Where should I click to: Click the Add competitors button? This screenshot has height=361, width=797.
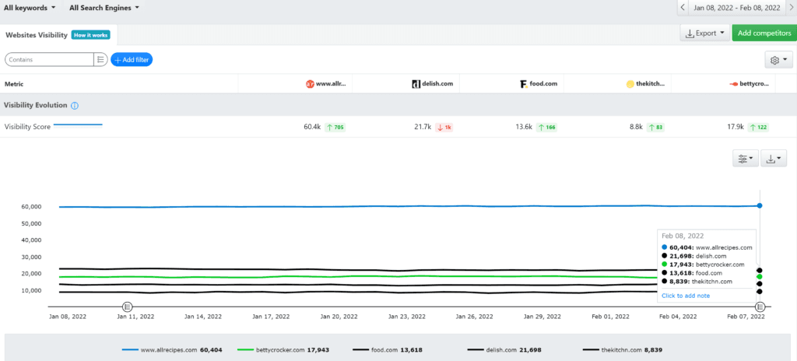pos(764,33)
